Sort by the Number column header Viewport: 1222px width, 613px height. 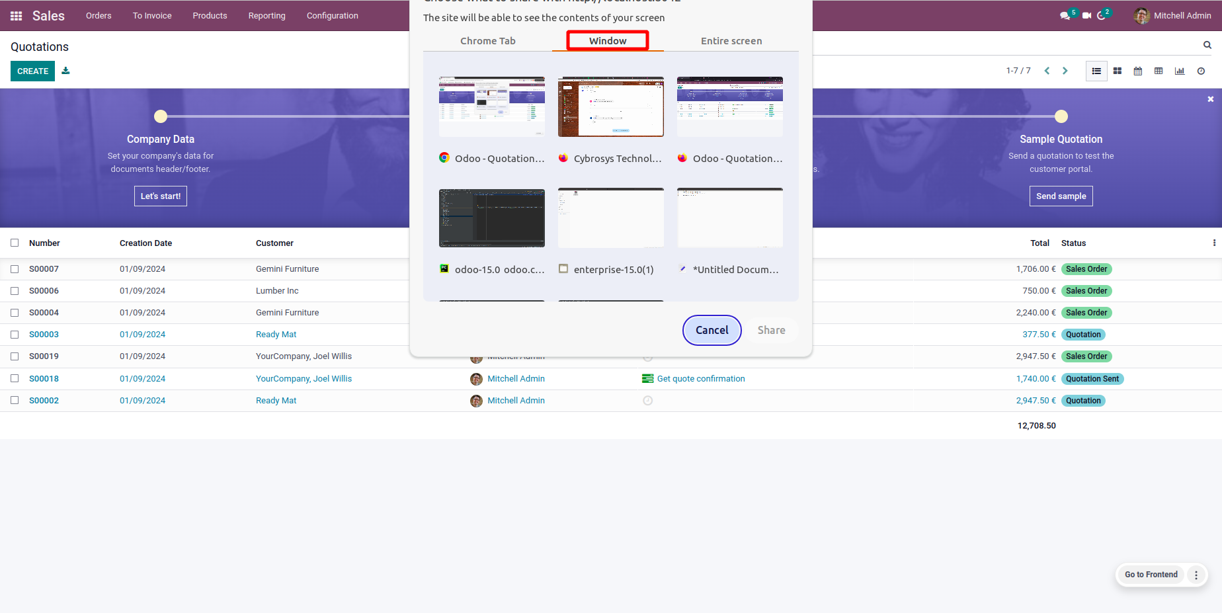pos(44,243)
